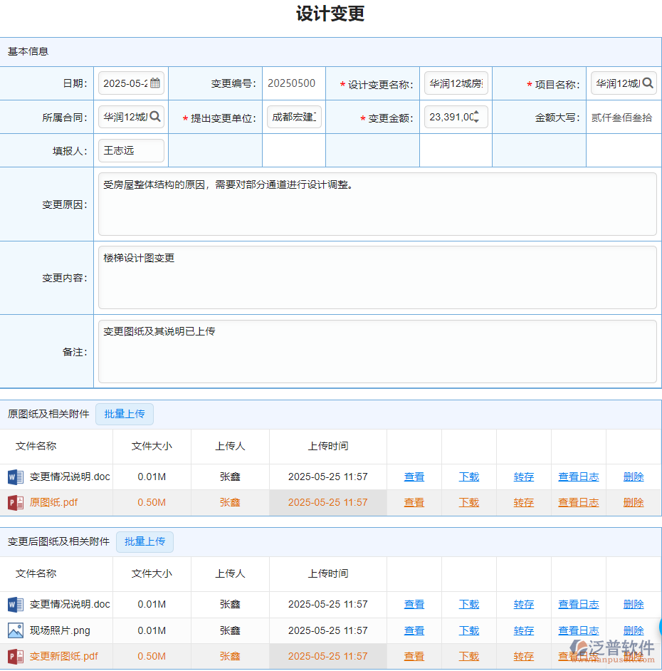Click 下载 for 变更情况说明.doc

point(469,477)
